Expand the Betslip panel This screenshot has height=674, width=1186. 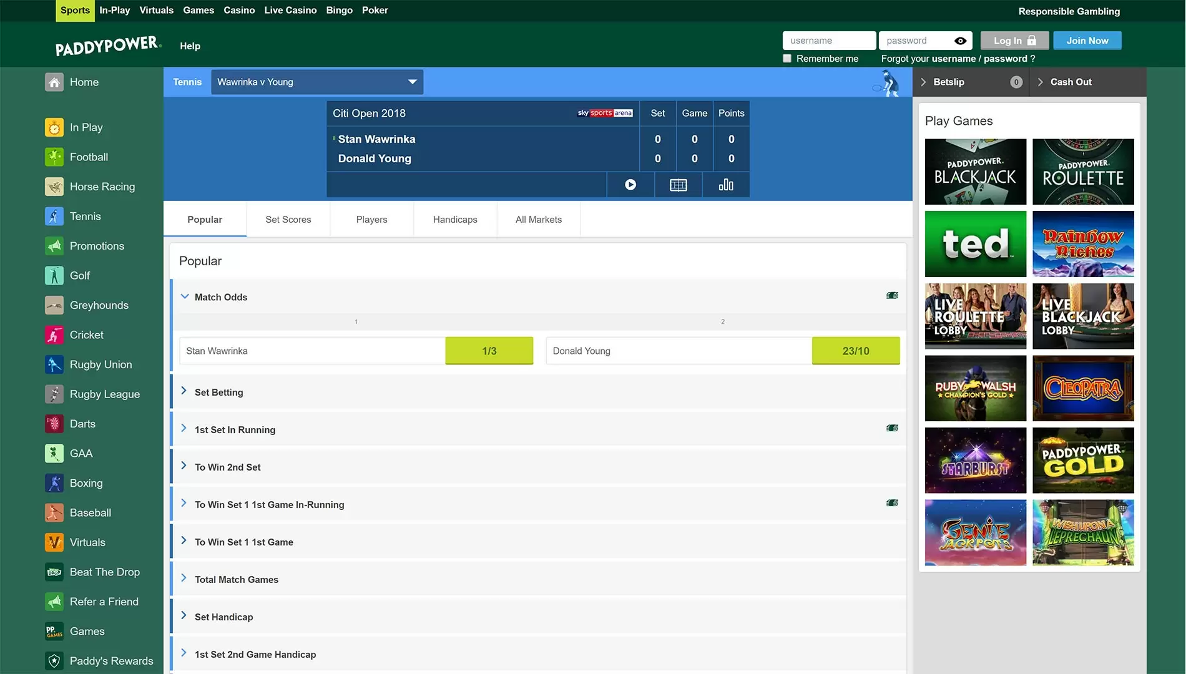click(x=971, y=82)
